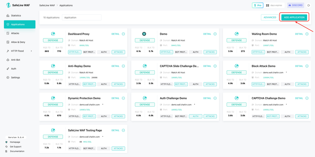Toggle BOT PROT... tag on Anti-Replay Demo card
Viewport: 315px width, 157px height.
click(x=89, y=84)
